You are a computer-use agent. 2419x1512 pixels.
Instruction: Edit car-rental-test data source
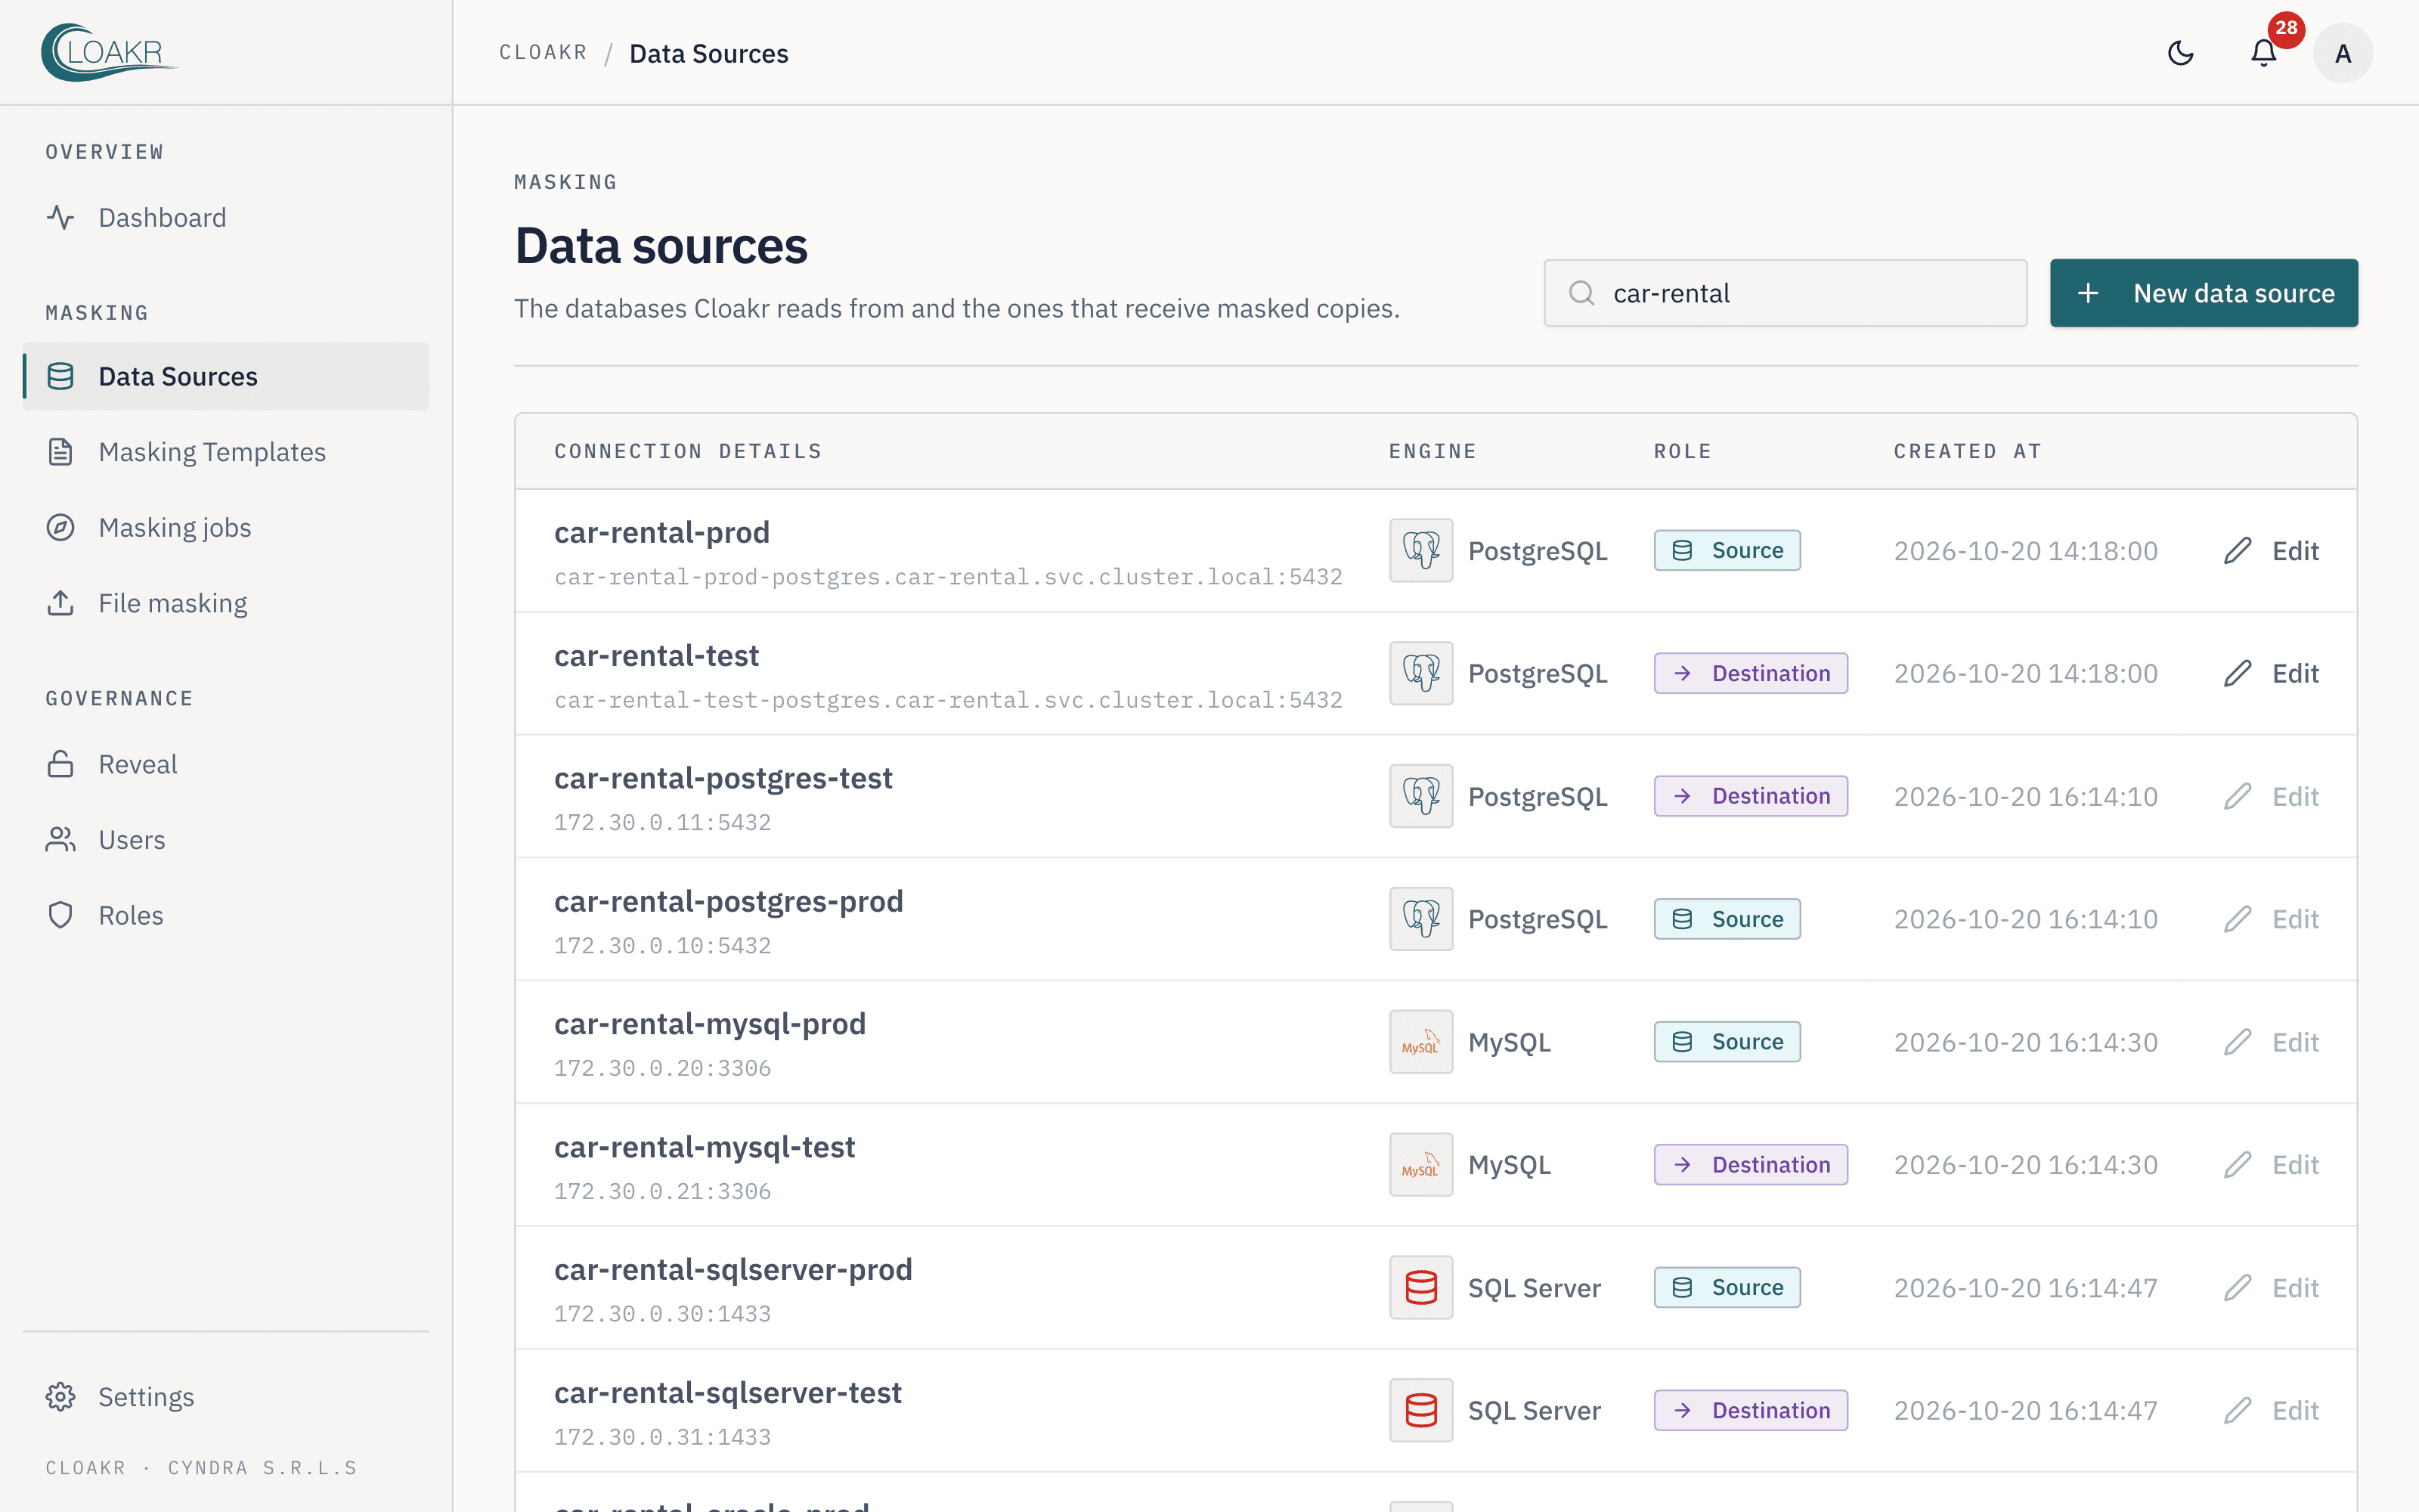pos(2271,673)
